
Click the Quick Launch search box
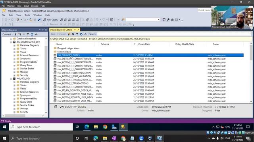click(x=204, y=10)
